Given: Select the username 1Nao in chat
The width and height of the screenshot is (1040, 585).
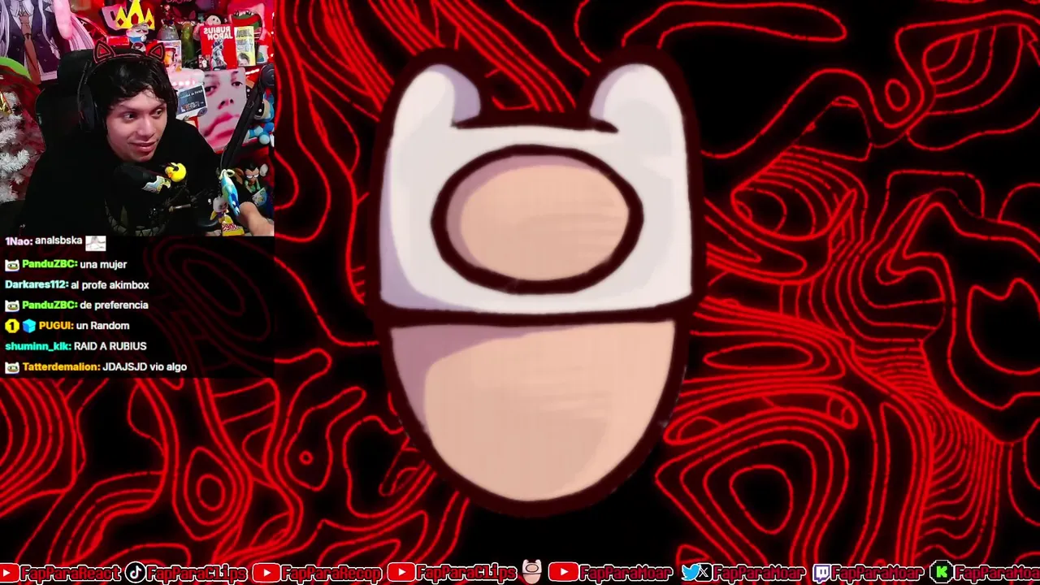Looking at the screenshot, I should pos(19,241).
